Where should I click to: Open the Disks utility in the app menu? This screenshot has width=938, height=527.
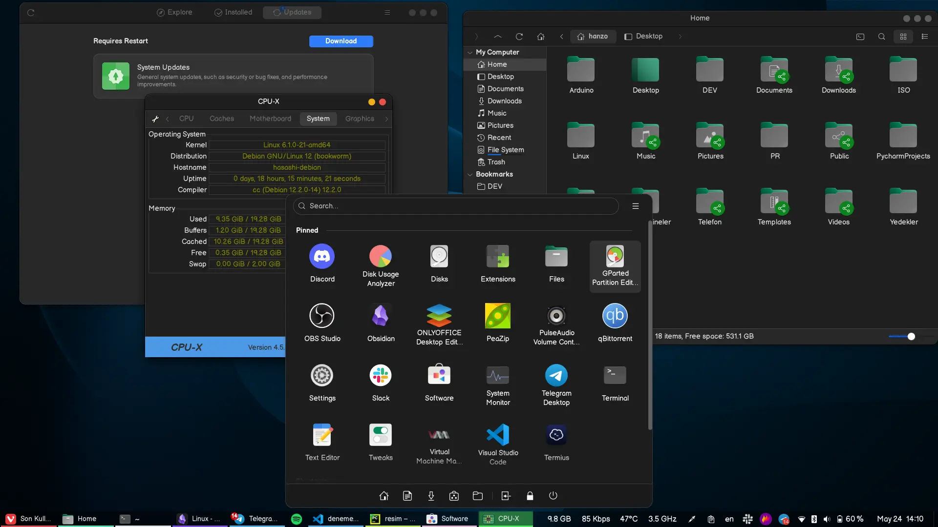[x=439, y=263]
